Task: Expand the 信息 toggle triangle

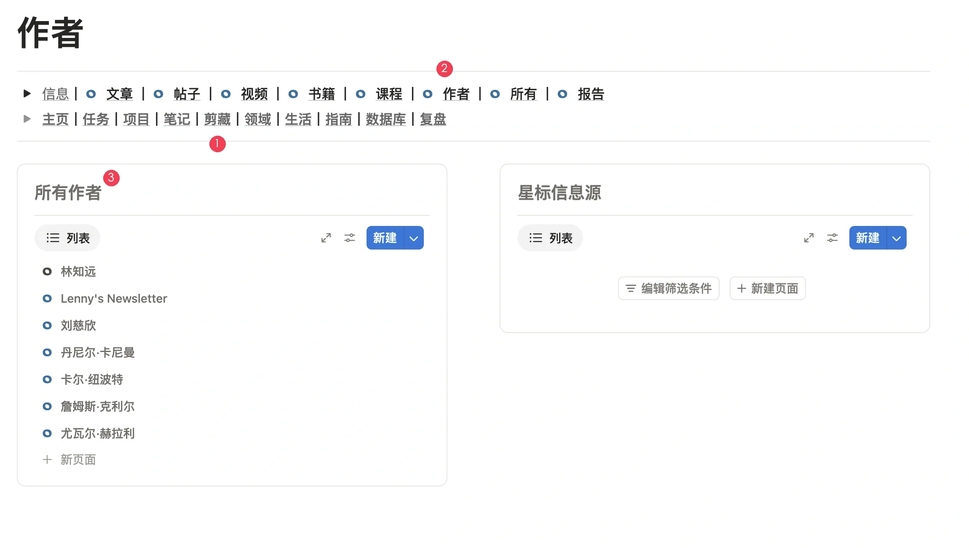Action: point(27,94)
